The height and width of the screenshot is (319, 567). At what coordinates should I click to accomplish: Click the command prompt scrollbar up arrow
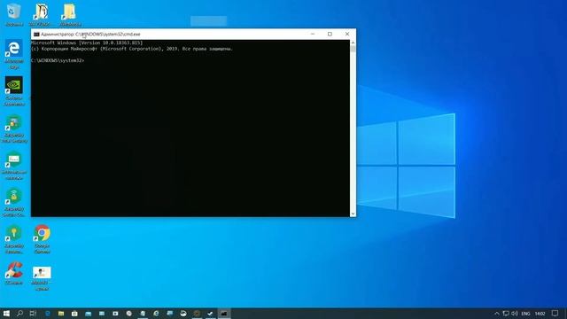click(353, 43)
